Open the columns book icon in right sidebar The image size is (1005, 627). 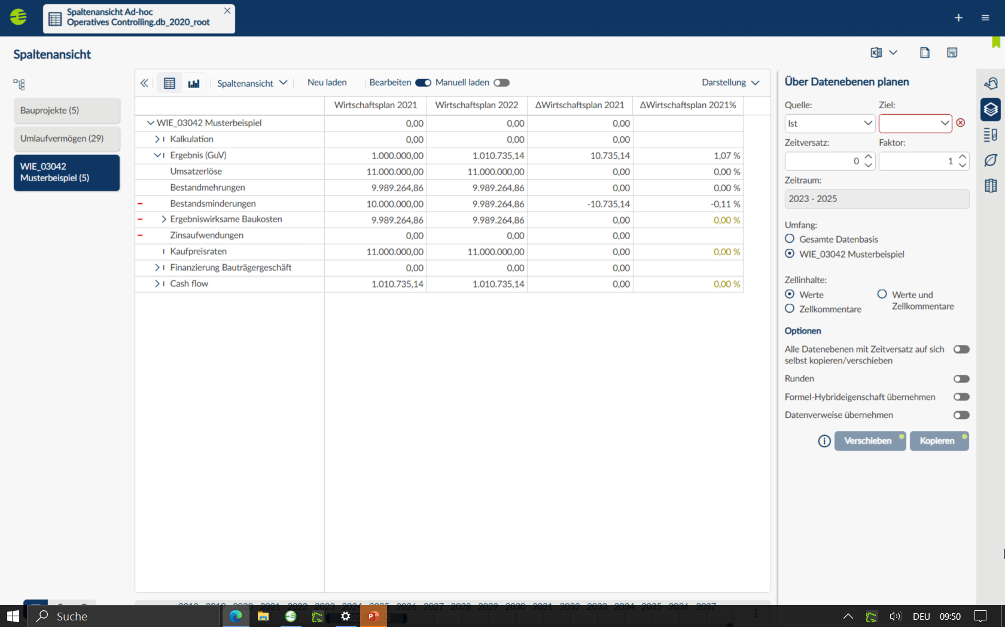991,186
